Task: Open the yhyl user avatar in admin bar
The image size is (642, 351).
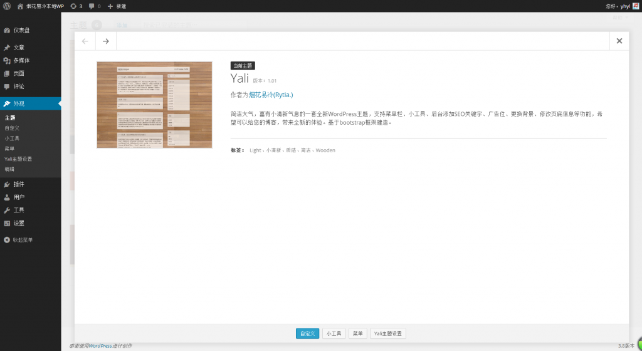Action: [x=636, y=6]
